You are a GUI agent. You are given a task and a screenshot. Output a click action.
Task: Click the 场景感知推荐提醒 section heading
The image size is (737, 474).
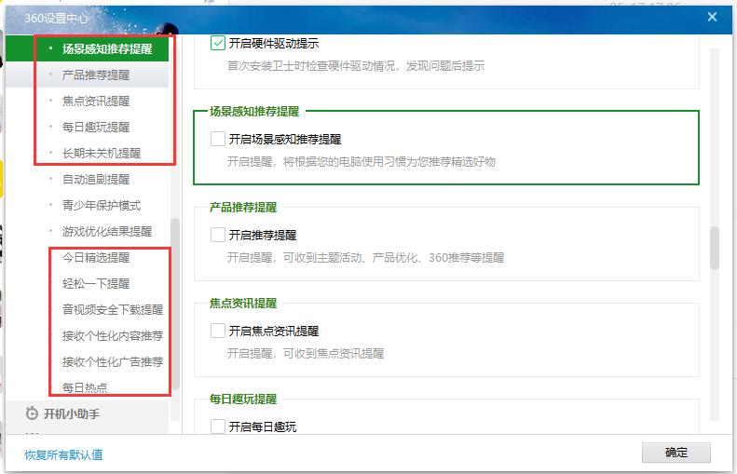254,112
